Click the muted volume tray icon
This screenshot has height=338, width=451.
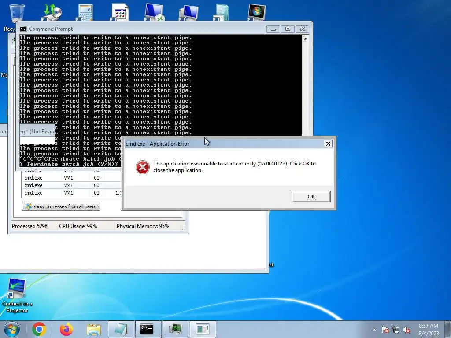click(x=407, y=330)
